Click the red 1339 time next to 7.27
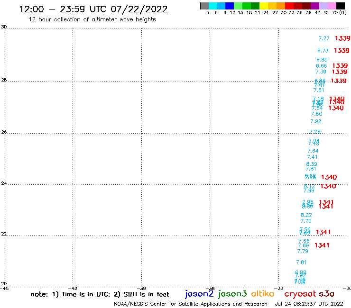 point(342,38)
